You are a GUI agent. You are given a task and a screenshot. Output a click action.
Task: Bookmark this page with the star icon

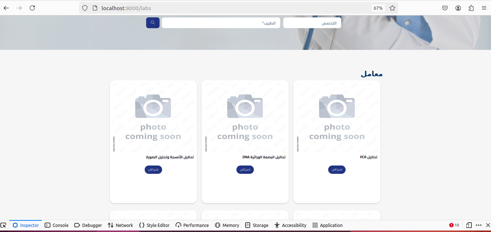pos(392,8)
